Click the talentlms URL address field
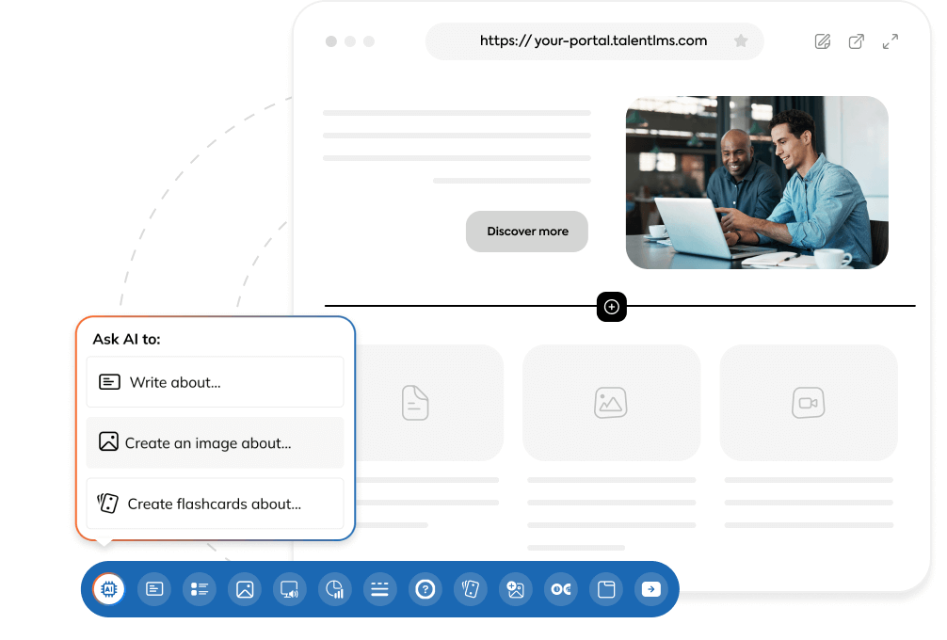This screenshot has height=640, width=947. click(x=593, y=41)
